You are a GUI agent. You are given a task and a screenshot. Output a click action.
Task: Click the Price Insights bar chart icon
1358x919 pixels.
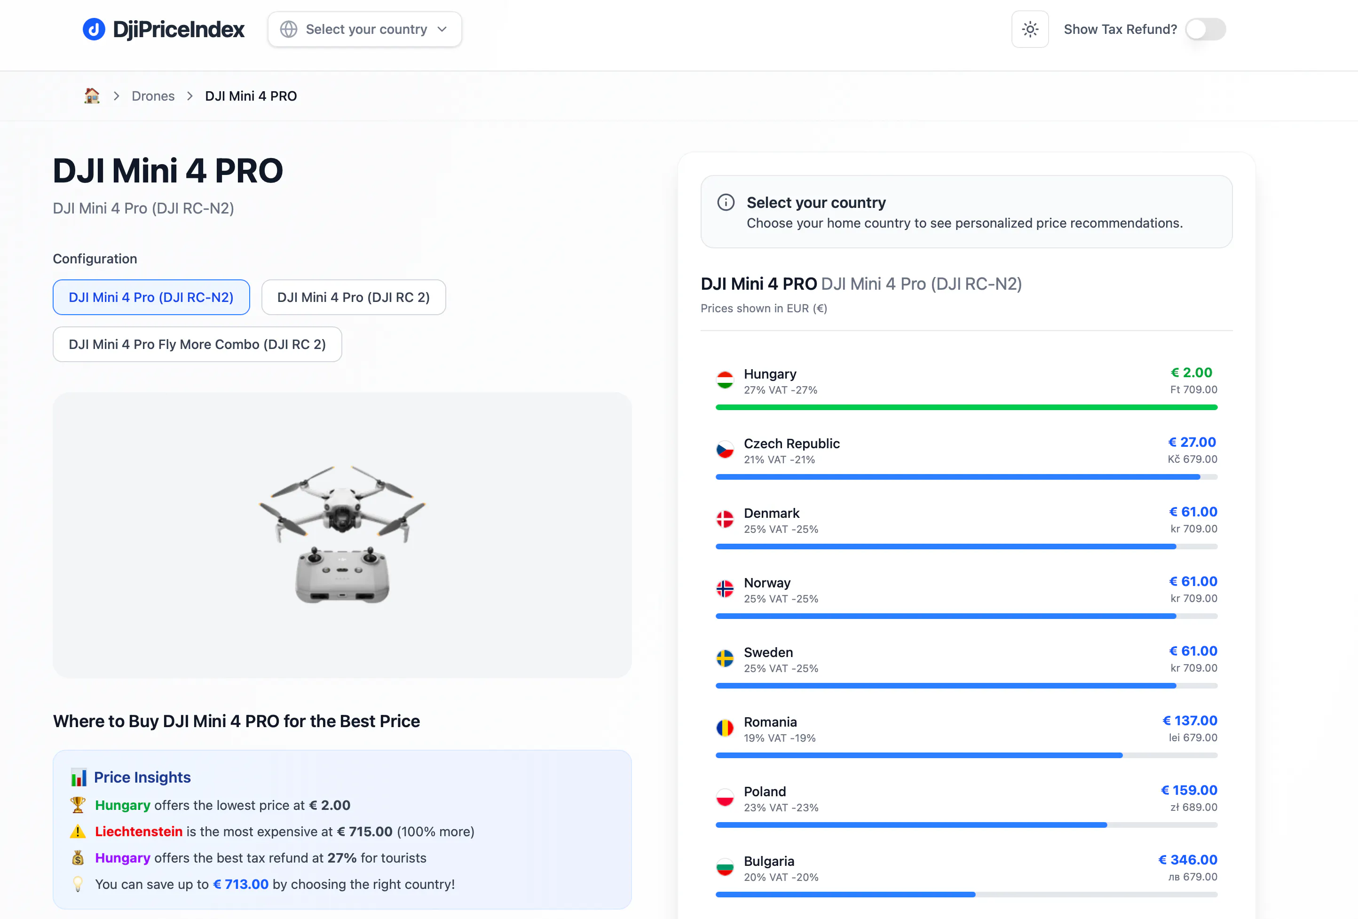click(79, 777)
